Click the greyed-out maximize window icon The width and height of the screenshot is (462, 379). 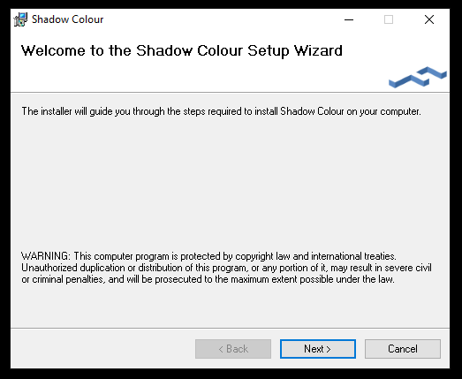(389, 19)
